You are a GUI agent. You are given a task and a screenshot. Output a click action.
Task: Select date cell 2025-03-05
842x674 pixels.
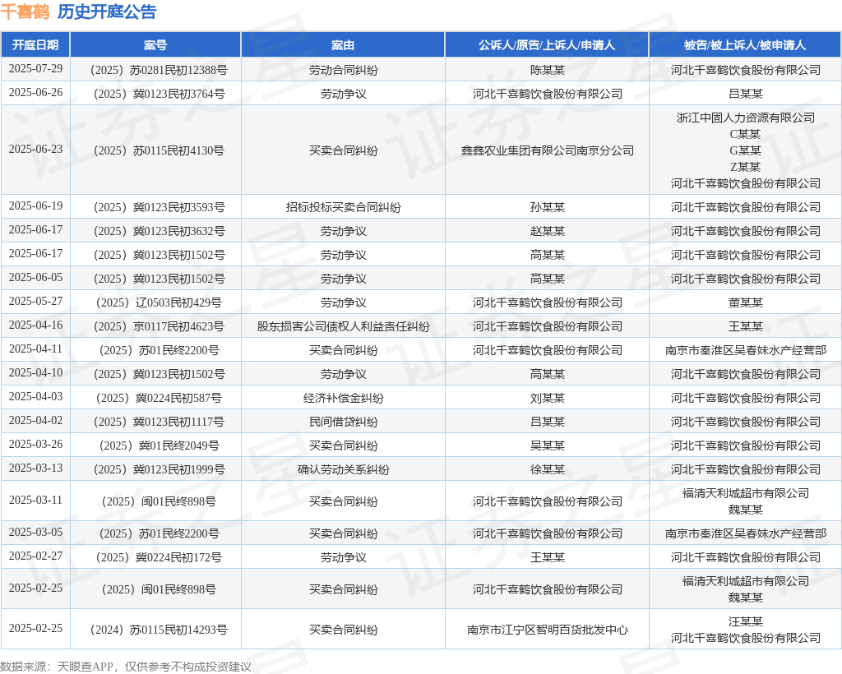(x=35, y=533)
